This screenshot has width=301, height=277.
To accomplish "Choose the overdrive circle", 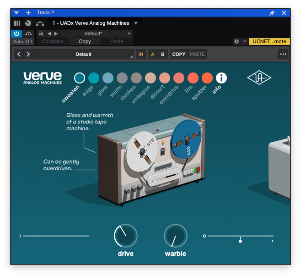I will pos(179,78).
